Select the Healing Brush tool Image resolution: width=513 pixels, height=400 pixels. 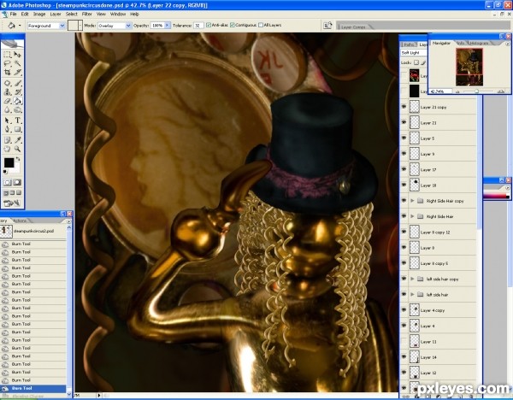click(x=7, y=83)
